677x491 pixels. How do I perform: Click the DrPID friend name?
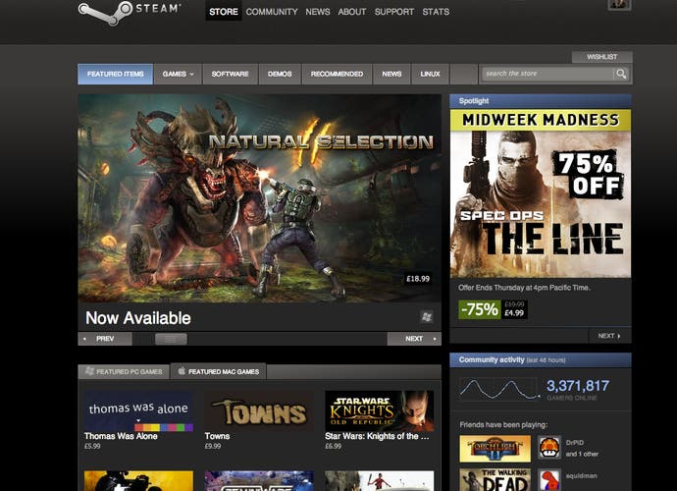click(575, 443)
